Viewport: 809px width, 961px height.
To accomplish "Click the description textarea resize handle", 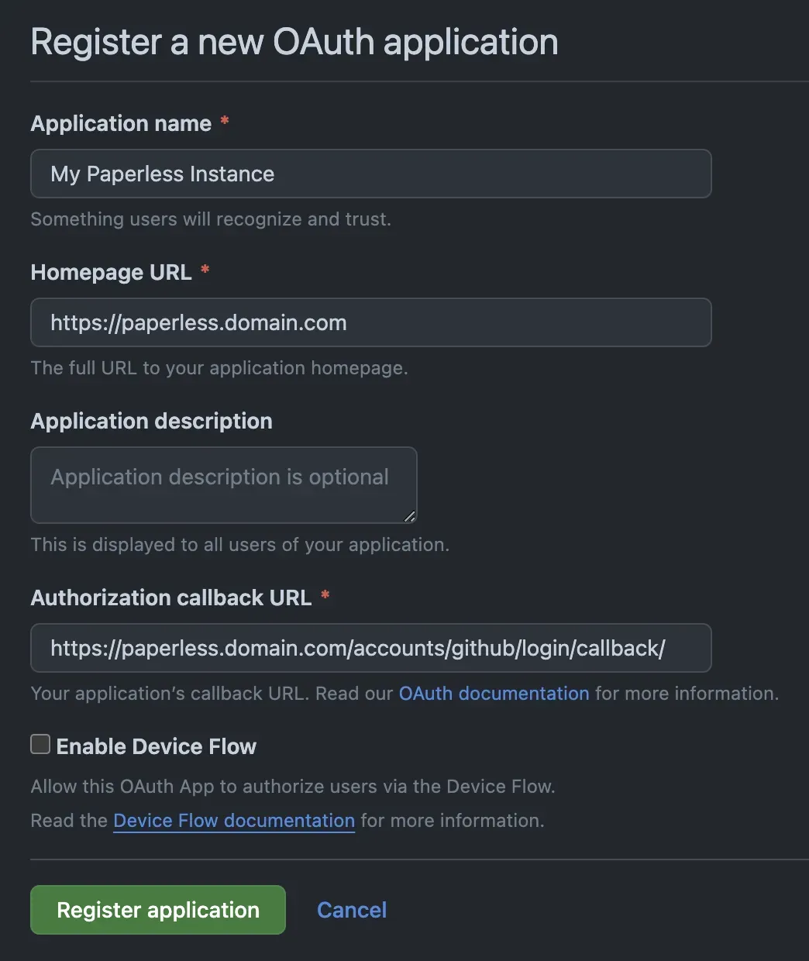I will tap(410, 516).
